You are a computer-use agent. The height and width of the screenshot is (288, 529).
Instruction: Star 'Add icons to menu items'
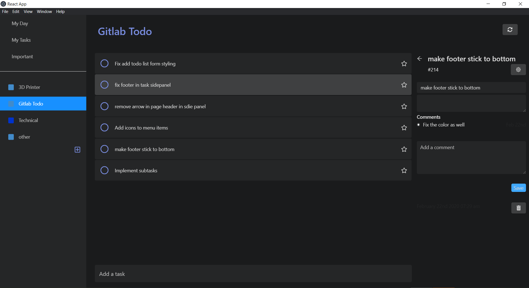point(404,128)
